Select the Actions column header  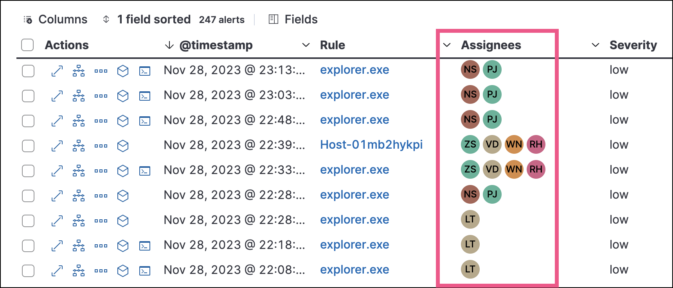point(66,45)
